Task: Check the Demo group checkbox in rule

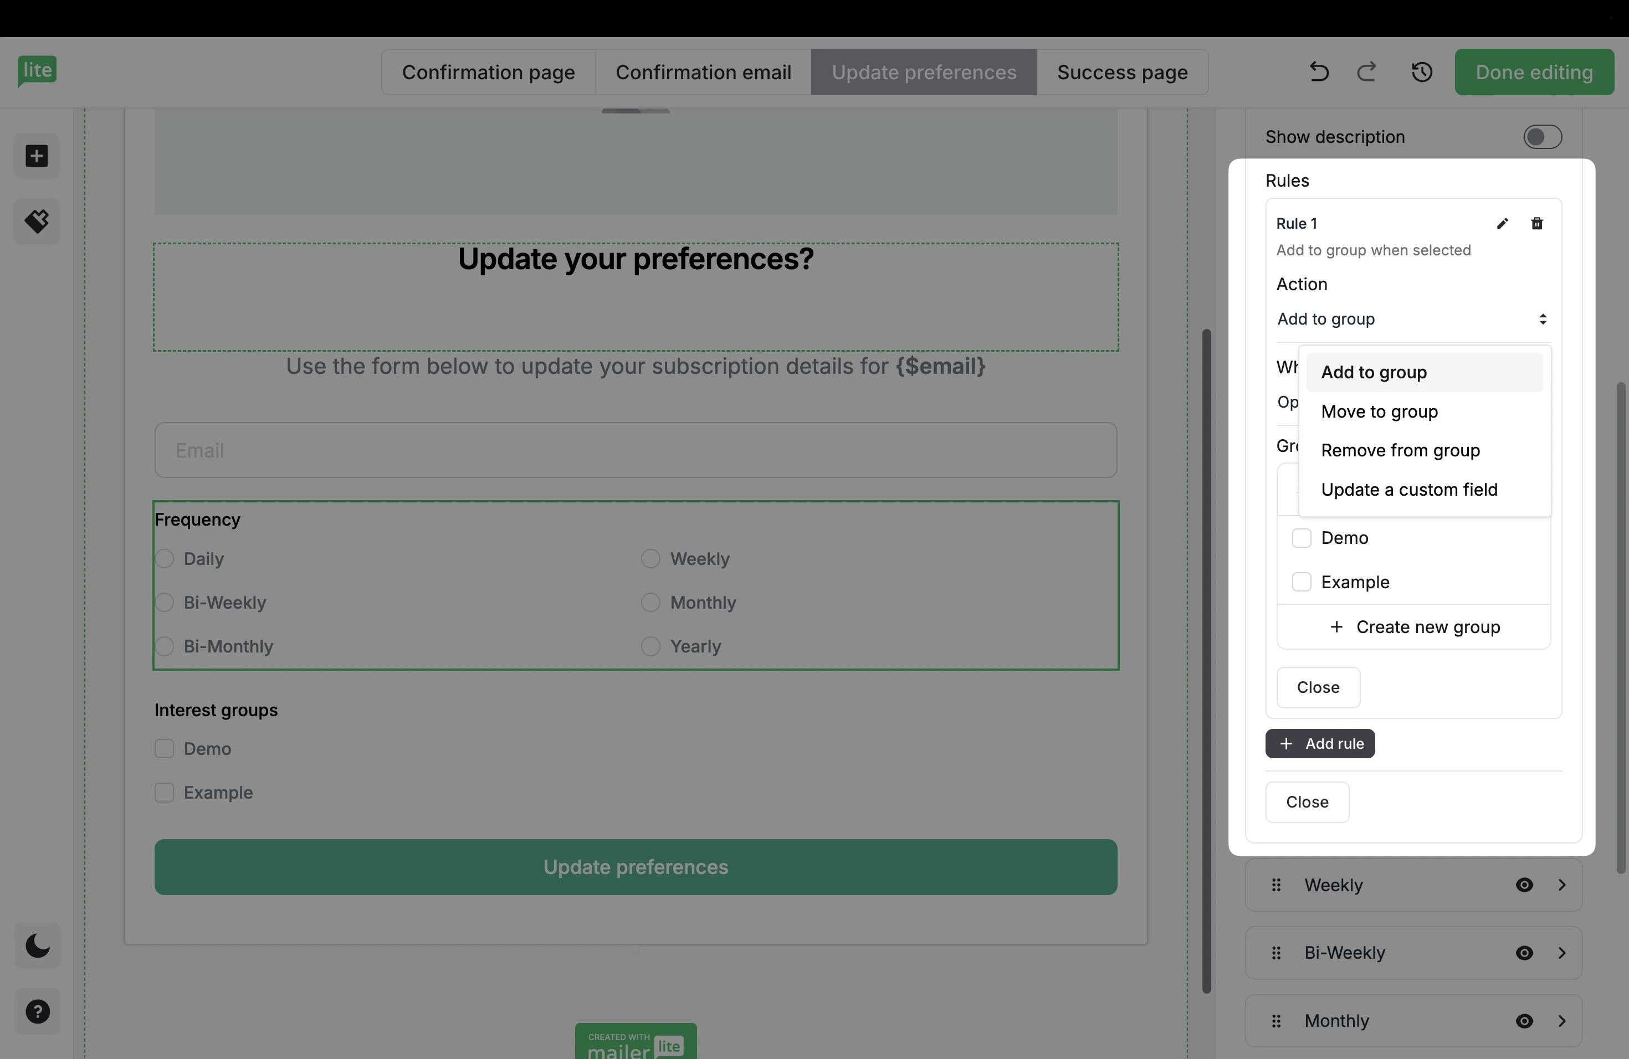Action: pos(1301,538)
